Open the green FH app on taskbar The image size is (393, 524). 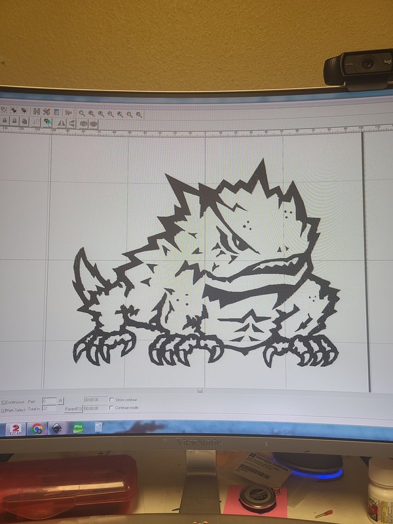(78, 428)
